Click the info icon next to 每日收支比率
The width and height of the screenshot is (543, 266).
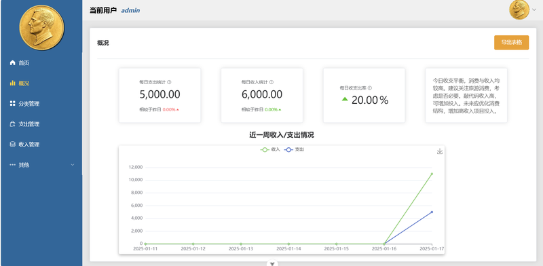[370, 88]
